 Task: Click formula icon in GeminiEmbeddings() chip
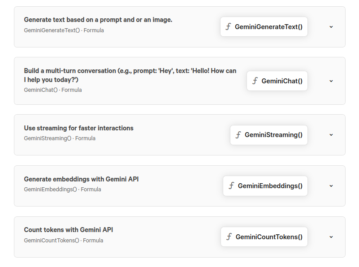[231, 186]
